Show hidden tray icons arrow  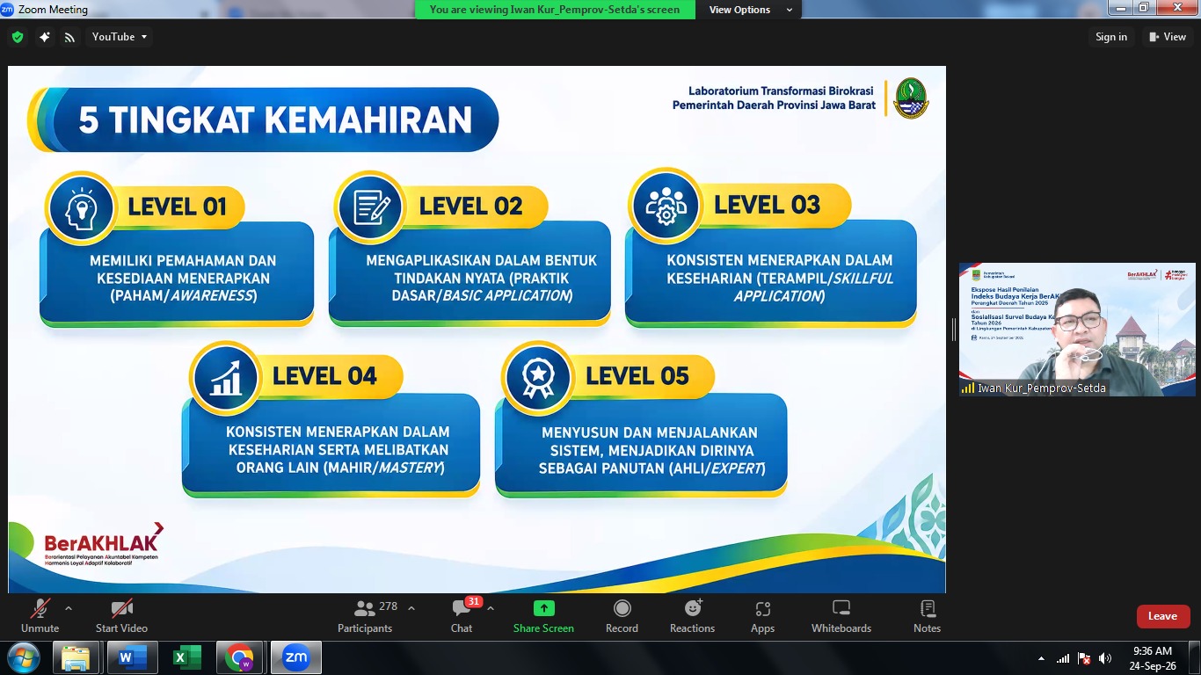(1042, 658)
